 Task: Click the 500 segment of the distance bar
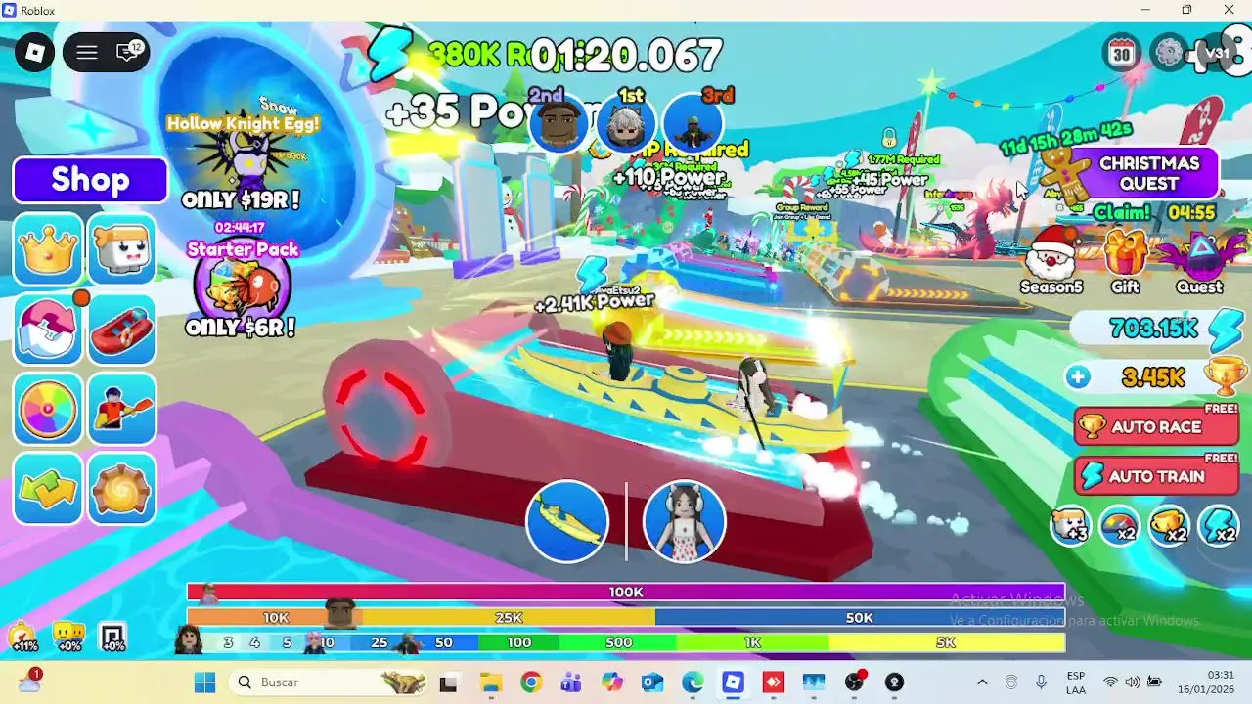click(x=618, y=642)
